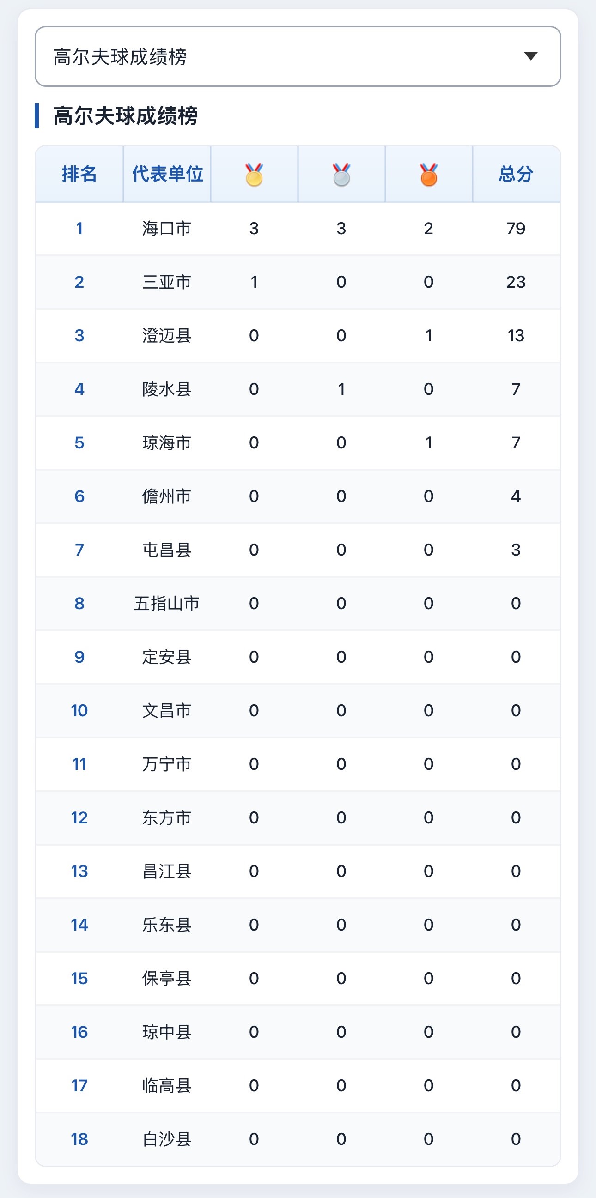Click the silver medal column icon
The width and height of the screenshot is (596, 1198).
click(341, 175)
